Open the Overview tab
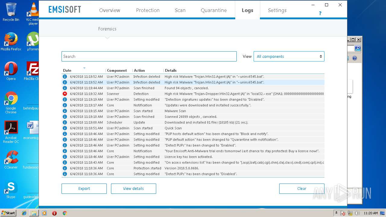The image size is (386, 217). point(109,10)
